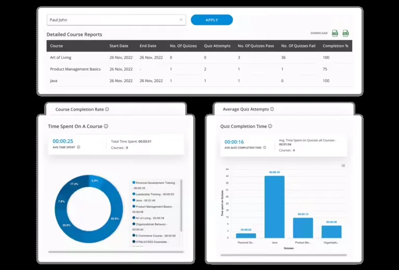This screenshot has width=399, height=270.
Task: Click the Personal De... bar in quiz chart
Action: point(246,236)
